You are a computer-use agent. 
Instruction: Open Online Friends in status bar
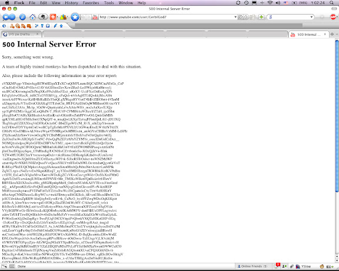(252, 266)
